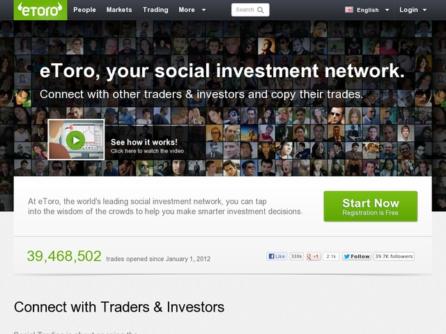This screenshot has height=334, width=446.
Task: Click the 2.1k Google plus count
Action: click(331, 257)
